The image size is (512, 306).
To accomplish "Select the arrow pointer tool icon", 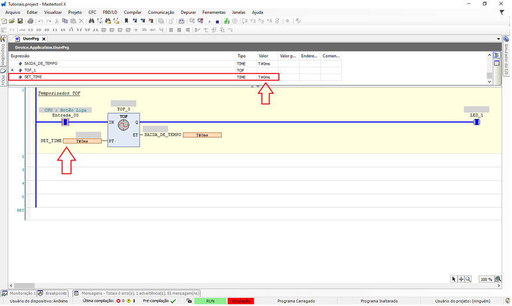I will (454, 279).
